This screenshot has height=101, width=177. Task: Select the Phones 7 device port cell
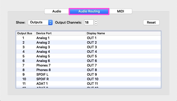point(43,65)
